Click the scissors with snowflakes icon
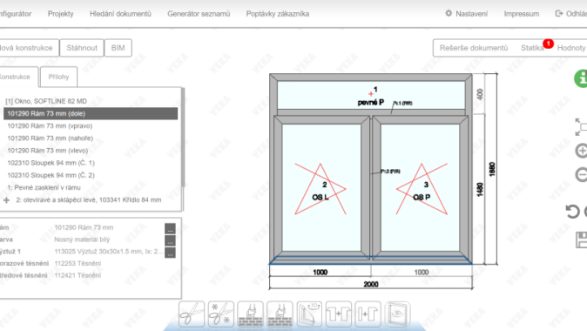Image resolution: width=587 pixels, height=331 pixels. (x=221, y=314)
